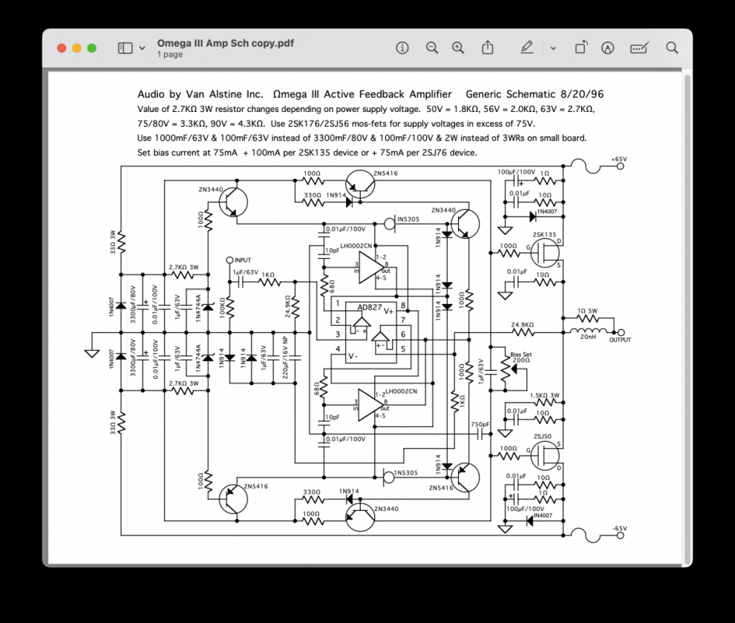The height and width of the screenshot is (623, 735).
Task: Click the document title Omega III Amp Sch copy.pdf
Action: 226,43
